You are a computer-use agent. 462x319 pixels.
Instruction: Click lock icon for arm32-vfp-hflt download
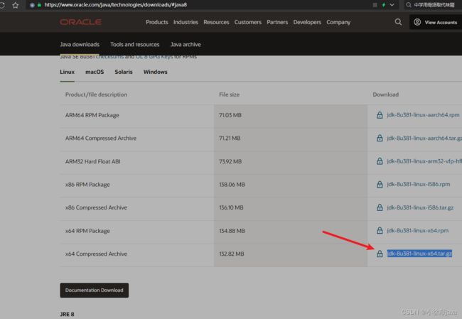(380, 161)
